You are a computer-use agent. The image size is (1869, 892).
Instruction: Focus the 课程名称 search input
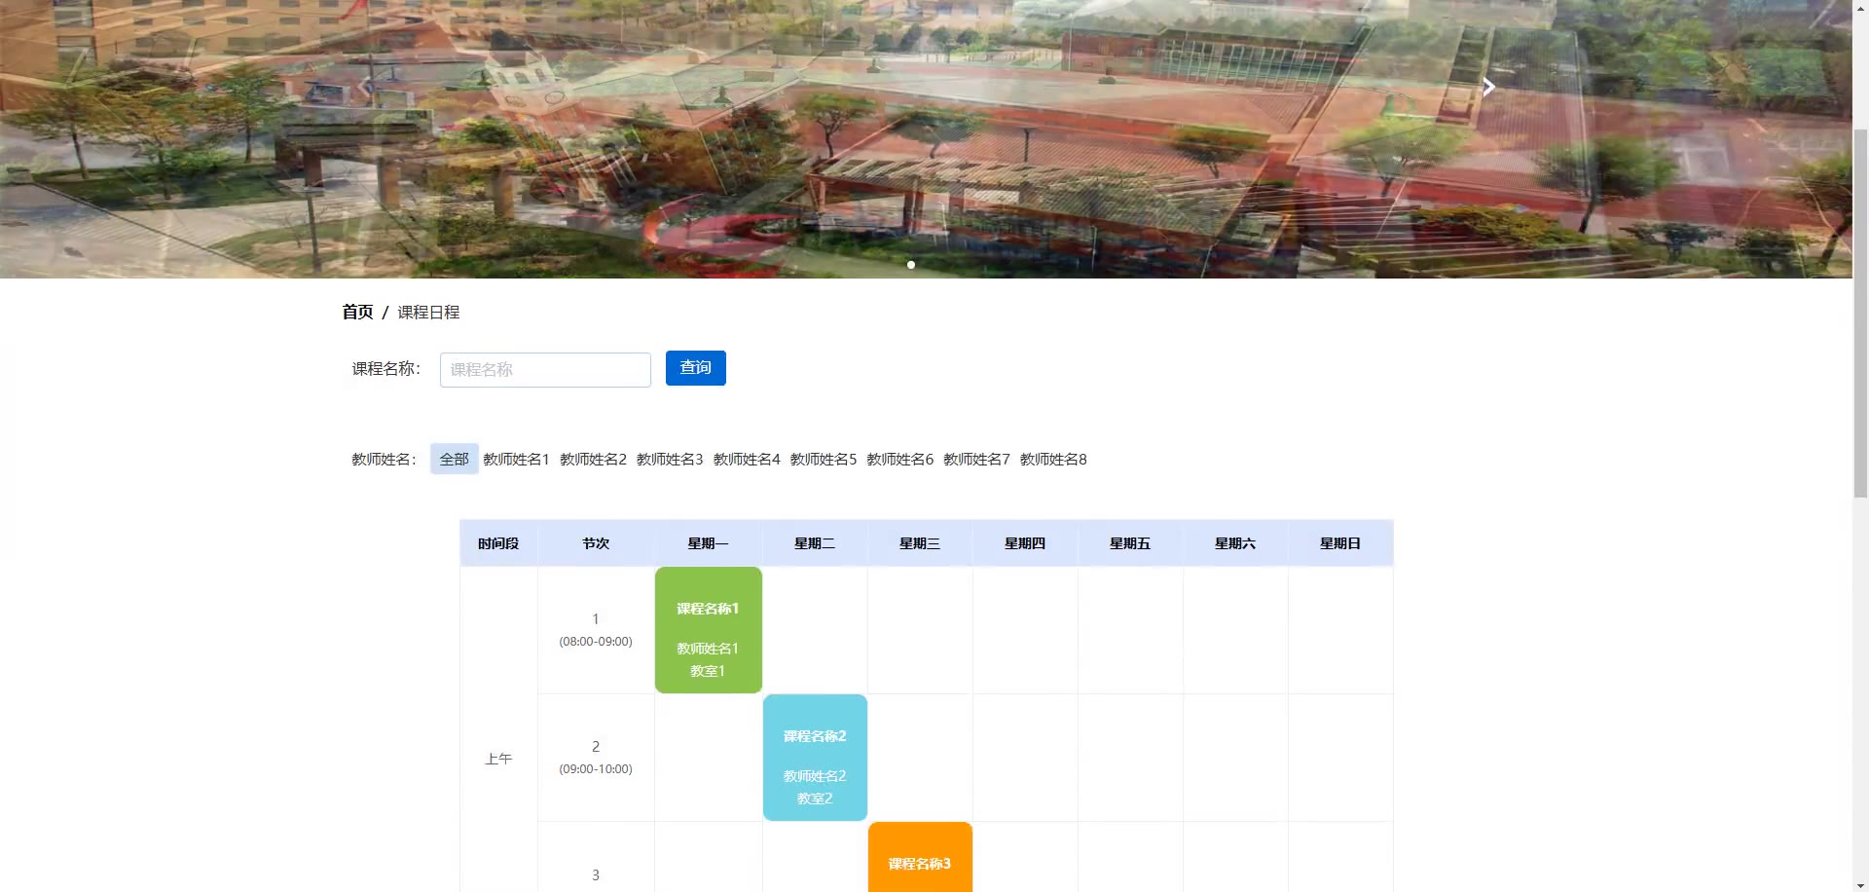(x=545, y=370)
